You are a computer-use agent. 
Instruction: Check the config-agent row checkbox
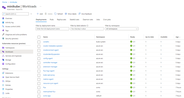click(x=39, y=59)
